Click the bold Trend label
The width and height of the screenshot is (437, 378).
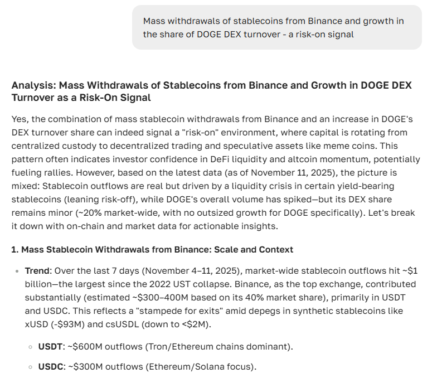(37, 270)
